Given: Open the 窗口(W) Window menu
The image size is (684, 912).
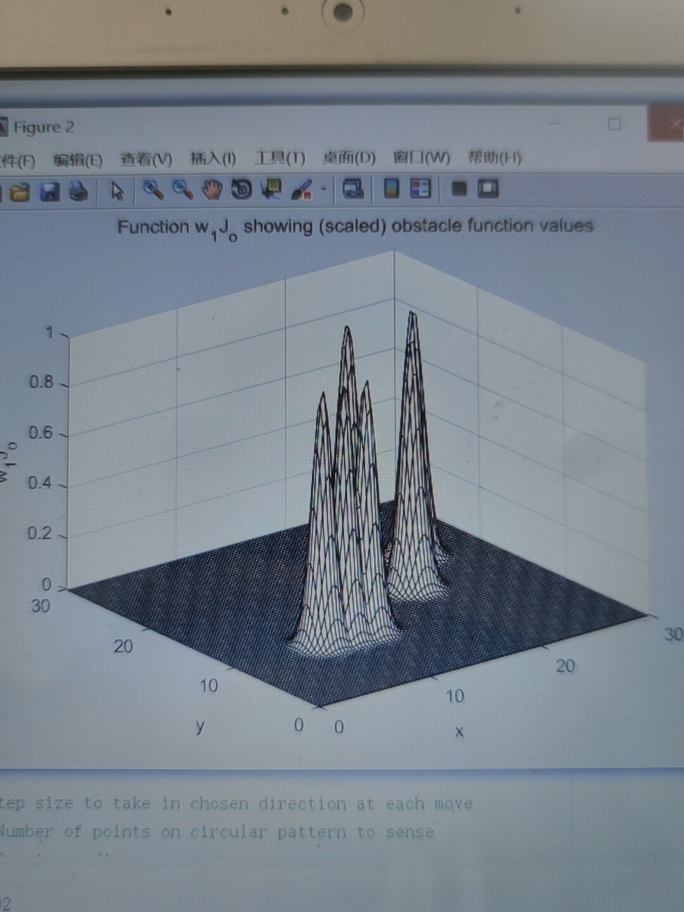Looking at the screenshot, I should click(x=421, y=156).
